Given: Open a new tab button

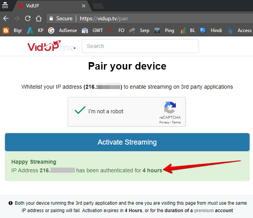Looking at the screenshot, I should pyautogui.click(x=98, y=6).
